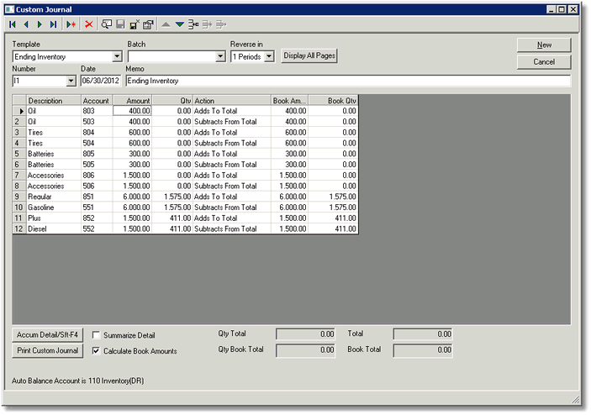Toggle the Summarize Detail checkbox
The image size is (591, 415).
tap(96, 335)
